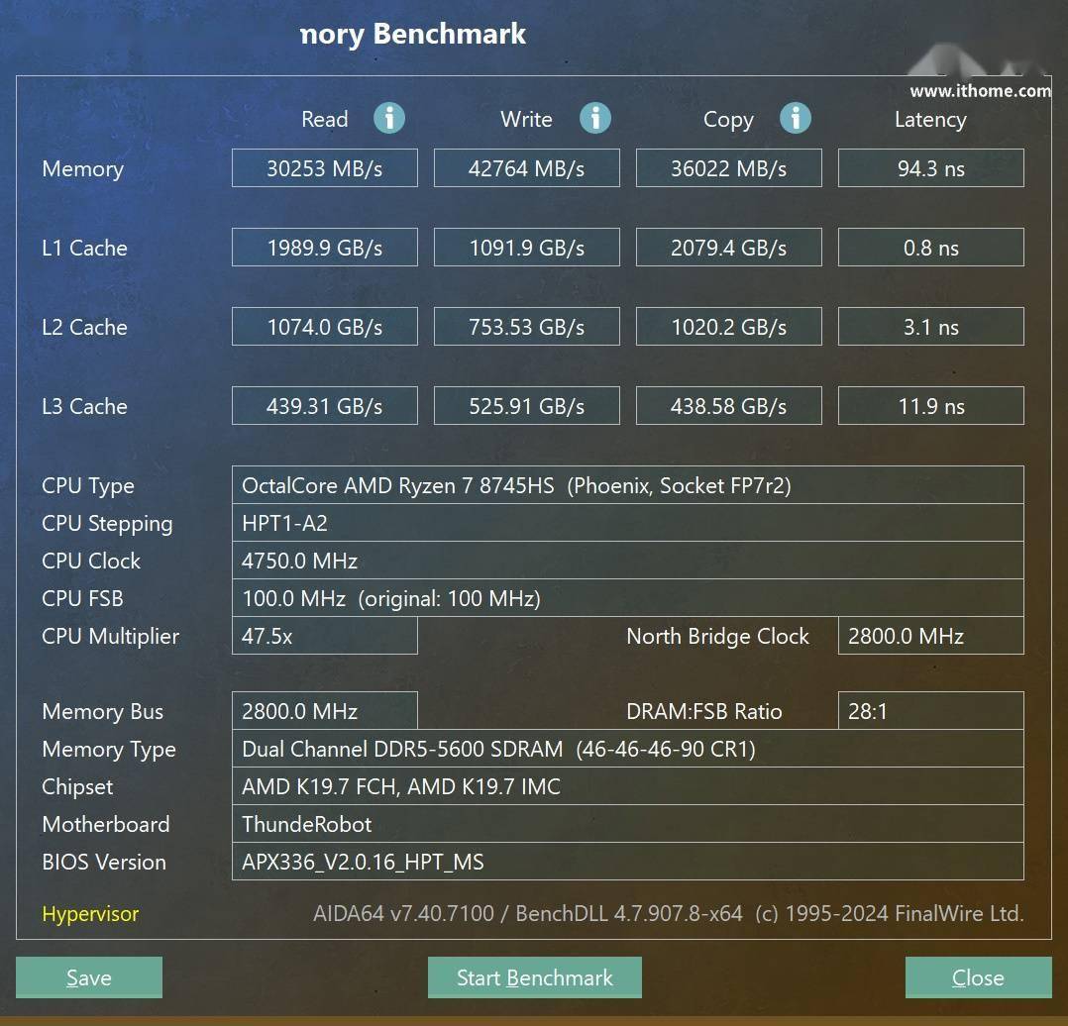The height and width of the screenshot is (1026, 1068).
Task: Click the North Bridge Clock label
Action: tap(718, 636)
